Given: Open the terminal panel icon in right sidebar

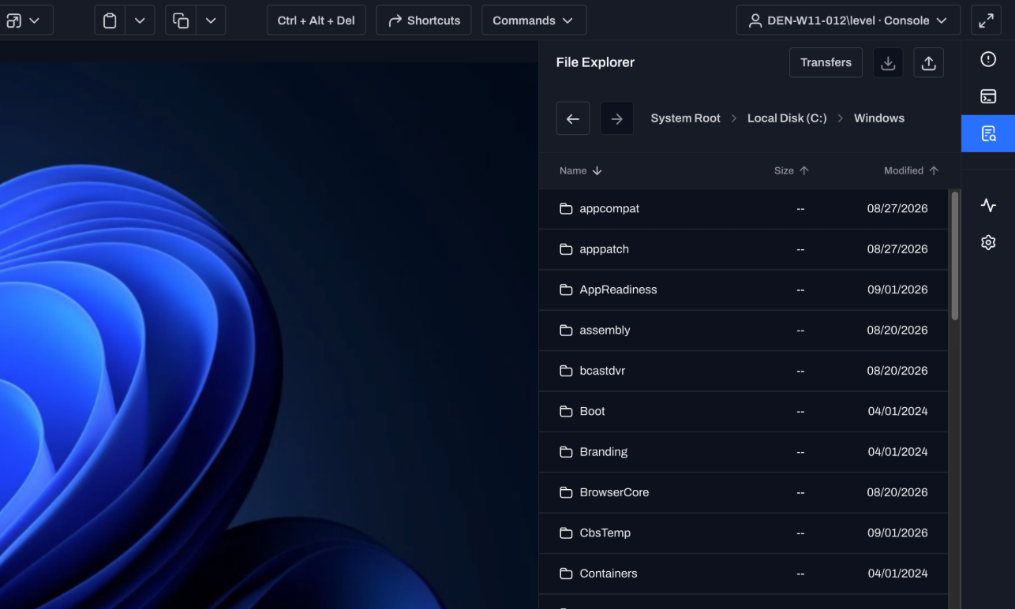Looking at the screenshot, I should tap(988, 96).
